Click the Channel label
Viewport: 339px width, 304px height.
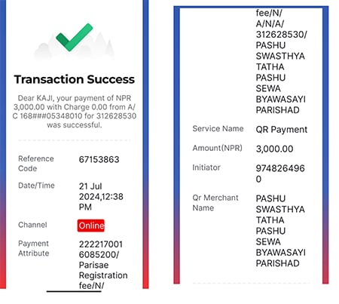click(32, 225)
